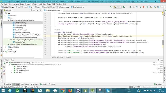The image size is (166, 93).
Task: Open the Logcat tool window
Action: click(25, 84)
